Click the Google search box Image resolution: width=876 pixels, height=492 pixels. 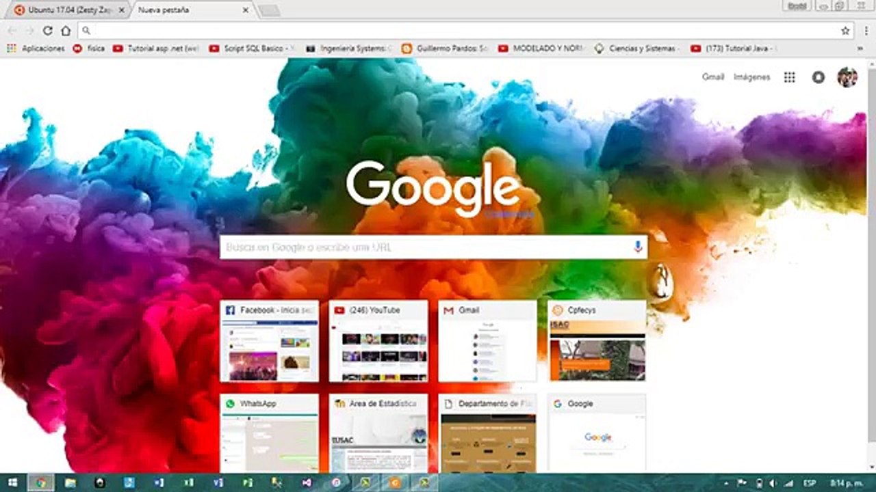click(433, 247)
